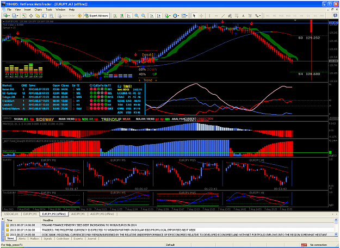Open the Templates dropdown
Image resolution: width=340 pixels, height=248 pixels.
pyautogui.click(x=184, y=16)
